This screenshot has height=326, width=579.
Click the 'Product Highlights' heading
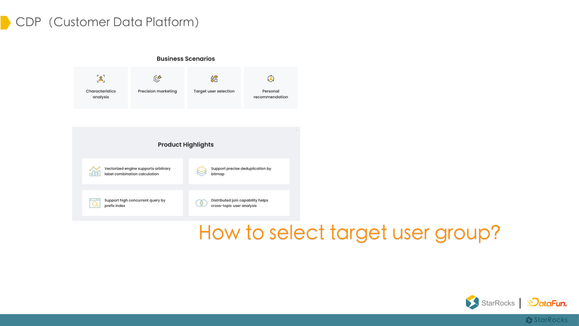pyautogui.click(x=185, y=145)
